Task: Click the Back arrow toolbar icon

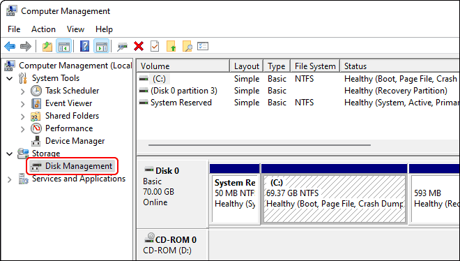Action: 10,46
